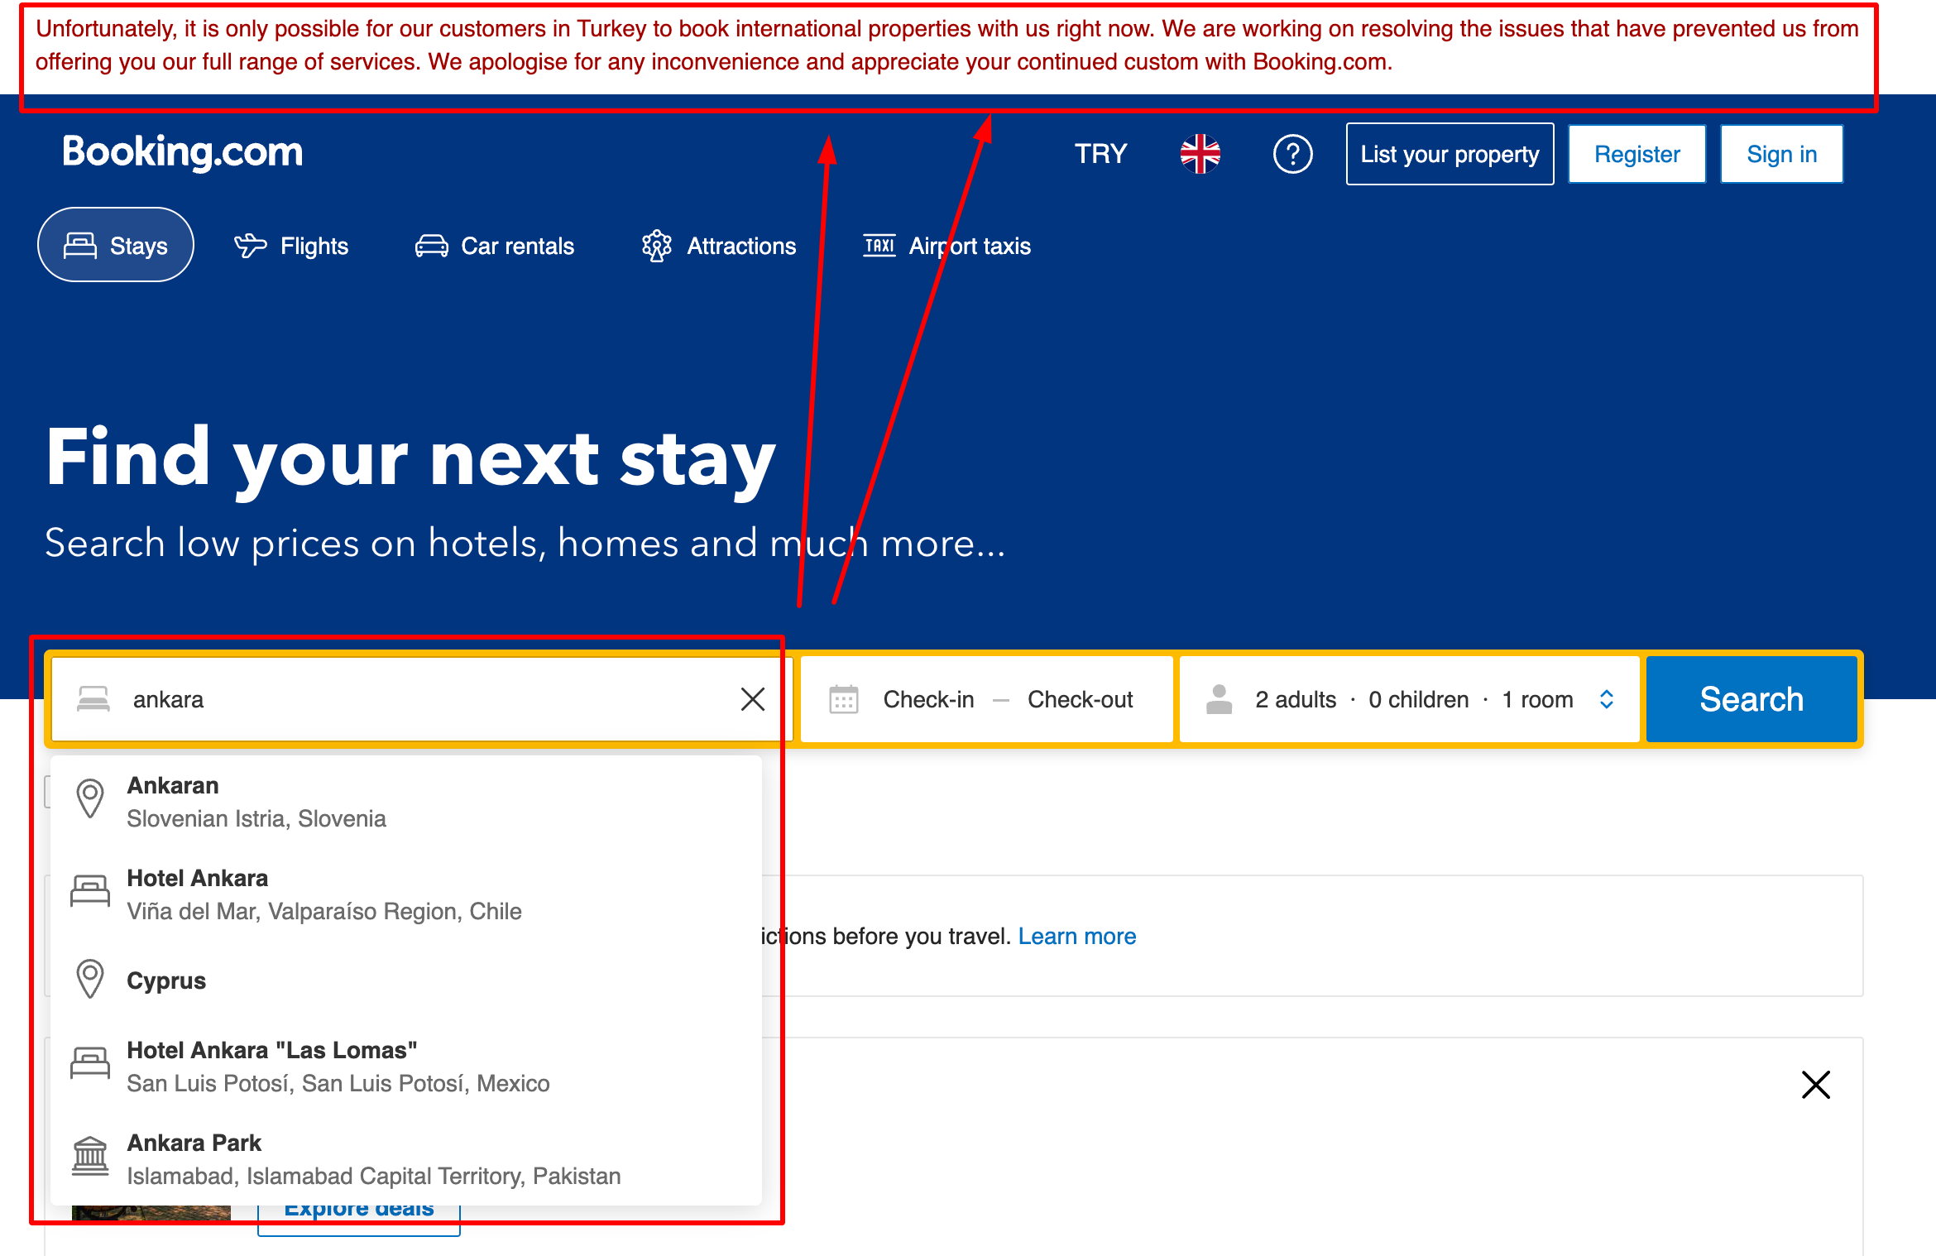The height and width of the screenshot is (1256, 1936).
Task: Click the bed icon in Stays
Action: point(80,246)
